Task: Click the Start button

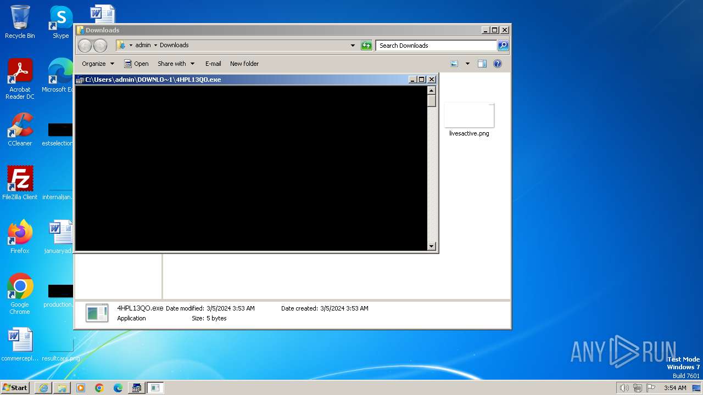Action: [x=15, y=388]
